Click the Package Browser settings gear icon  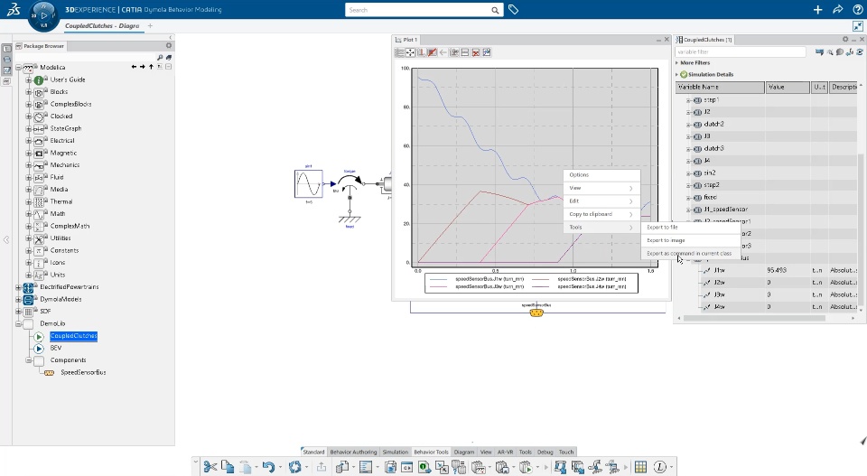169,46
